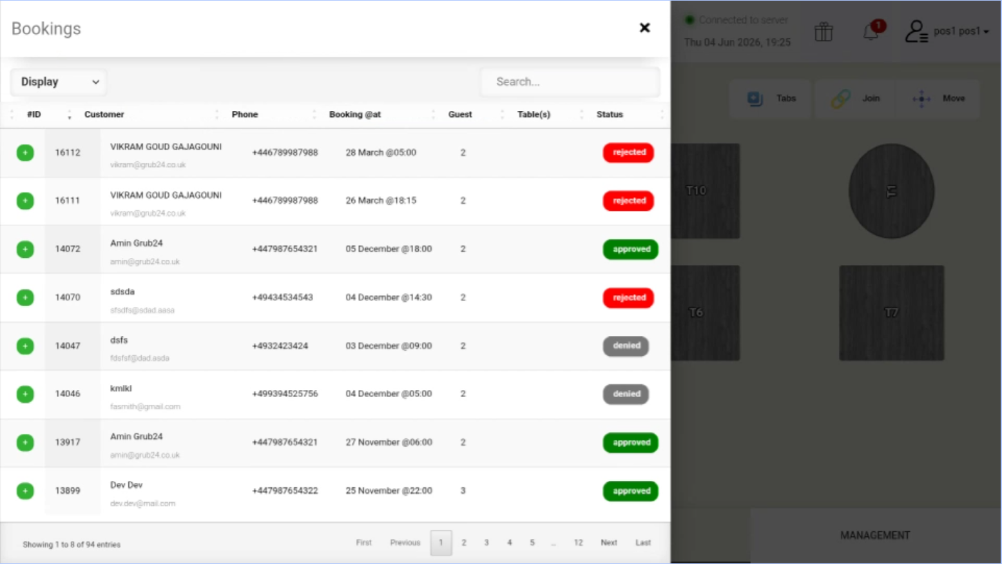Sort bookings by Customer column
Image resolution: width=1002 pixels, height=564 pixels.
[104, 115]
